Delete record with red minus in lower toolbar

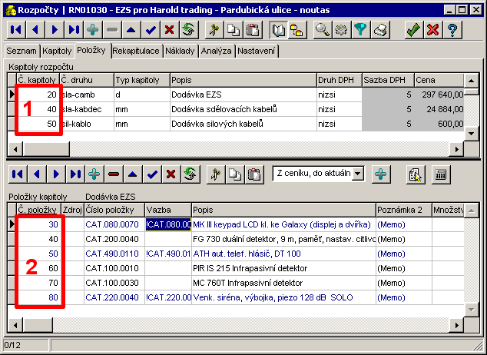[x=114, y=174]
